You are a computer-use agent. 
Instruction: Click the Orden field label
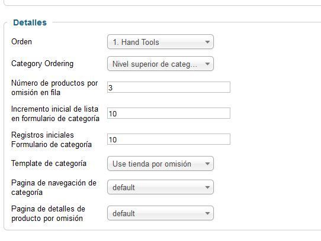pyautogui.click(x=21, y=42)
